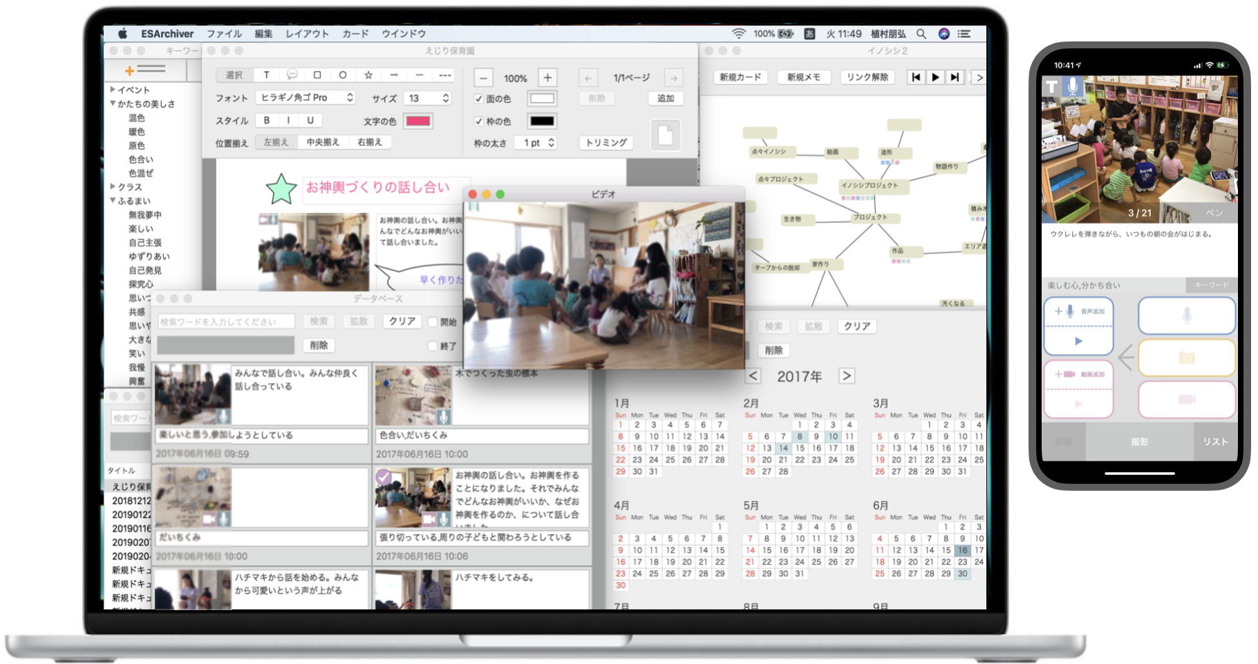This screenshot has height=664, width=1258.
Task: Expand イノシシ2 toolbar overflow chevron
Action: [x=979, y=77]
